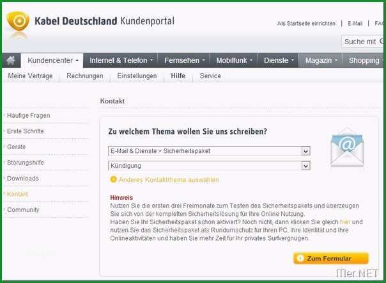Open the Dienste menu

coord(278,60)
